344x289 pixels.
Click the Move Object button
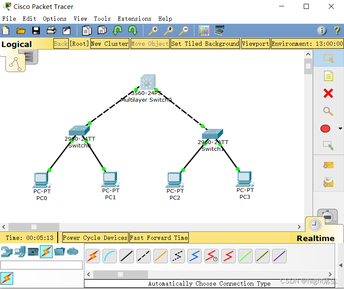pyautogui.click(x=150, y=44)
